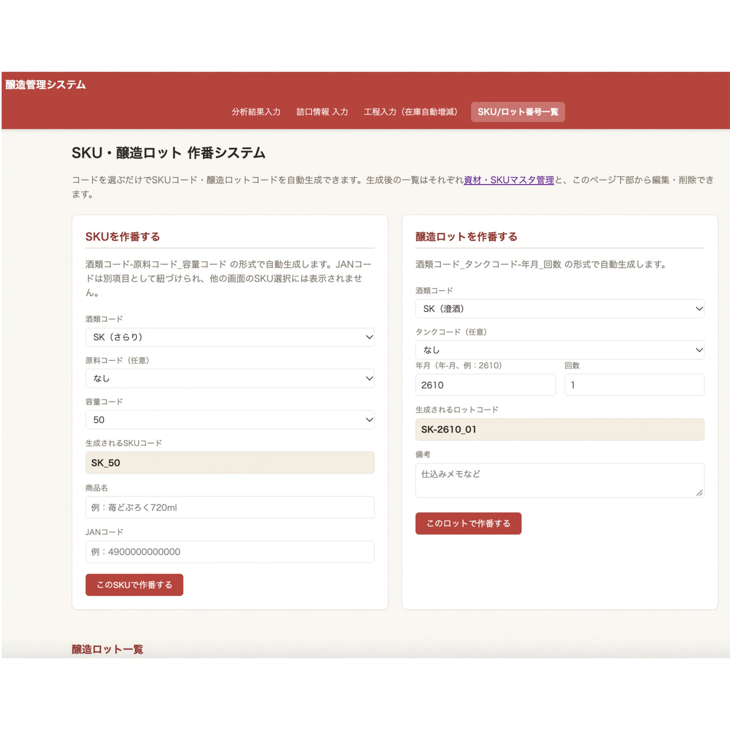This screenshot has width=730, height=730.
Task: Open lot 酒類コード dropdown showing SK（澄酒）
Action: [560, 308]
